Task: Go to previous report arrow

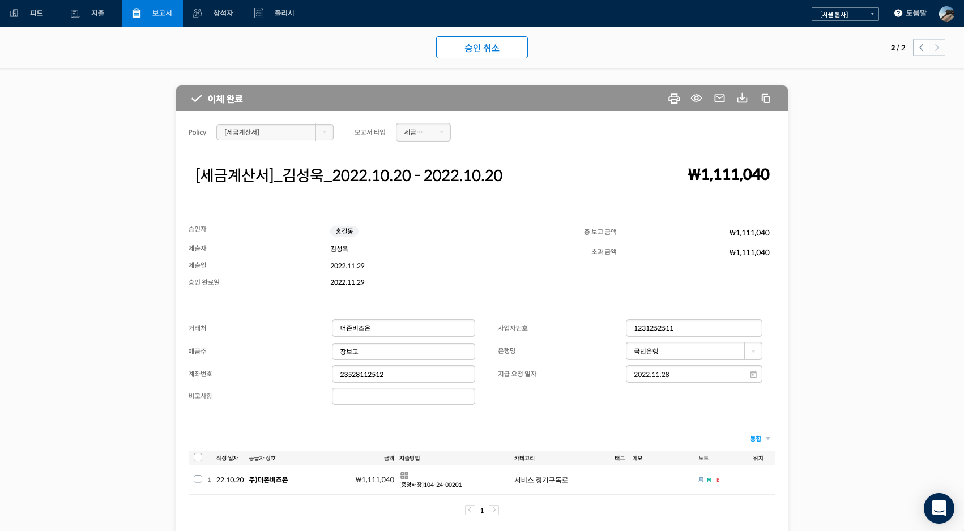Action: pos(921,48)
